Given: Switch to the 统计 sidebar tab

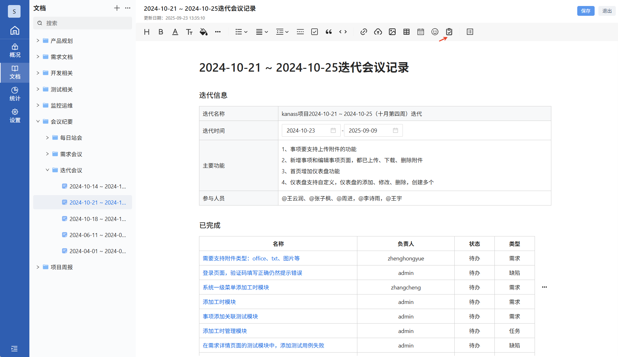Looking at the screenshot, I should (x=15, y=94).
